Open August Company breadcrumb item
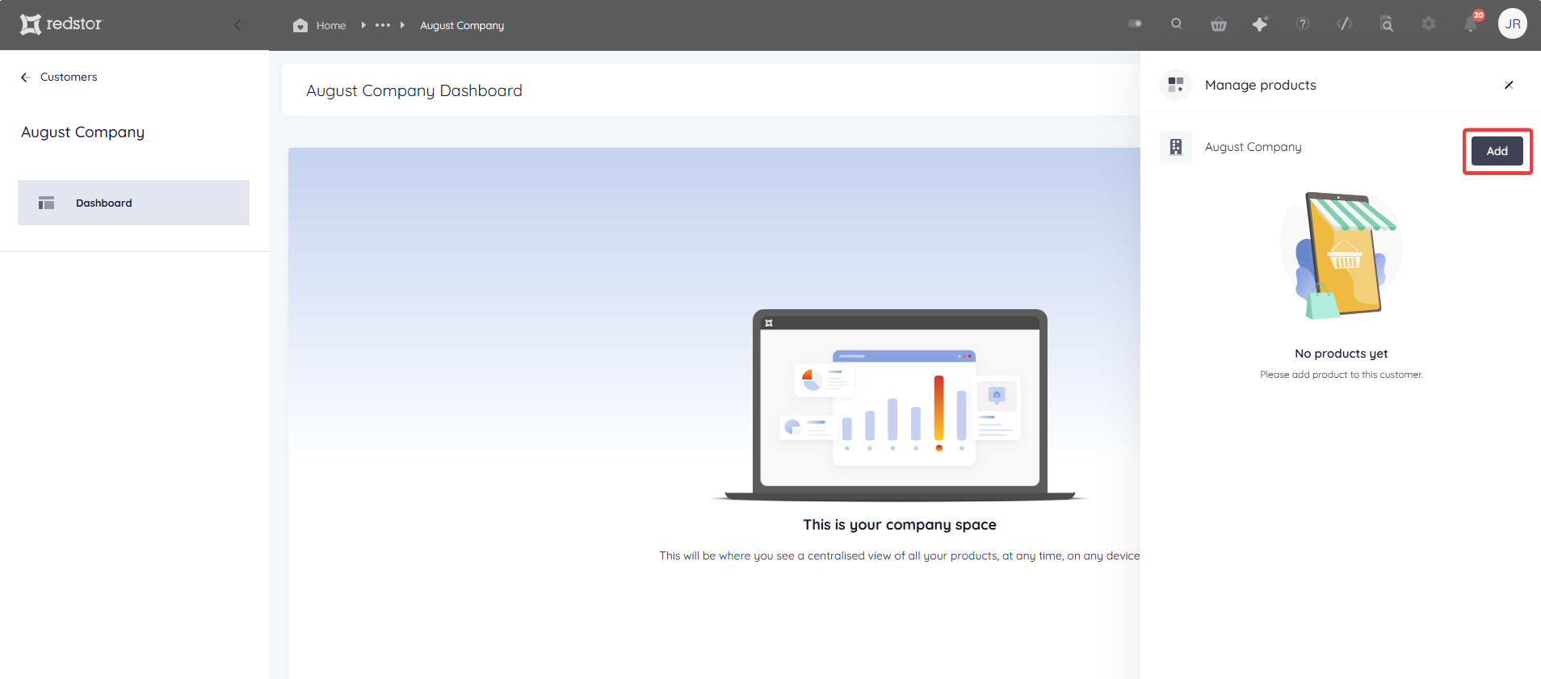1541x679 pixels. click(462, 25)
